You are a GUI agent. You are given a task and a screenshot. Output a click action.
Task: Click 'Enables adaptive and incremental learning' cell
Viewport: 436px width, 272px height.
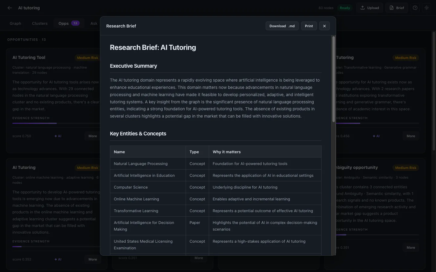(265, 199)
